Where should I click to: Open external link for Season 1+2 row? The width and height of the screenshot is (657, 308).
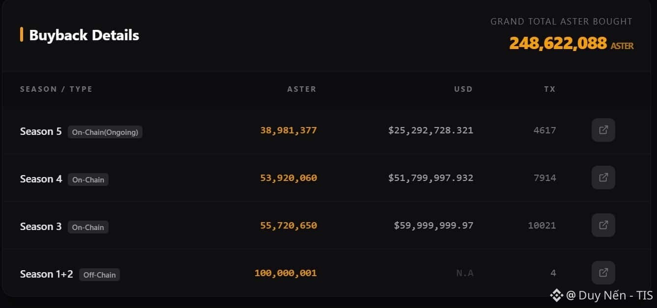(603, 273)
